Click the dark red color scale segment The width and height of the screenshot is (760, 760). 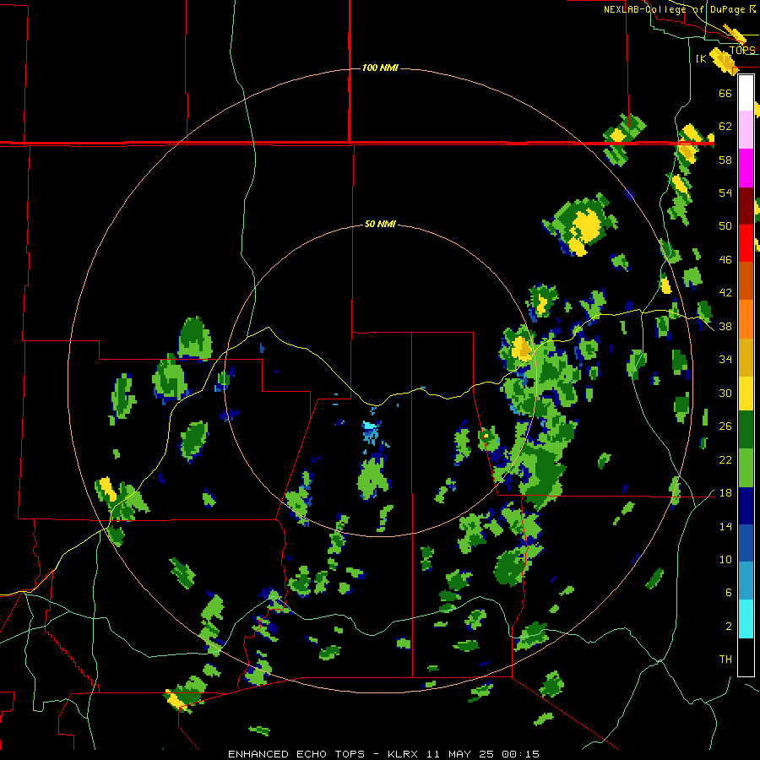pos(746,206)
